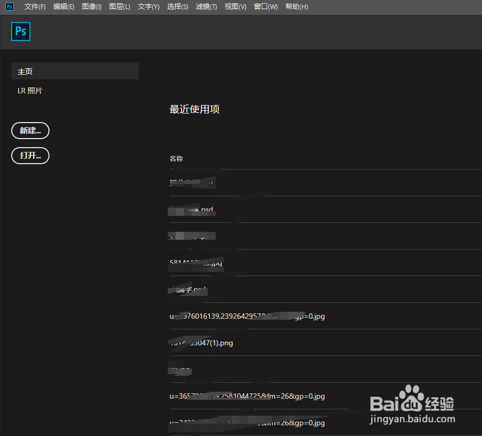
Task: Open the 文字(Y) menu
Action: point(149,6)
